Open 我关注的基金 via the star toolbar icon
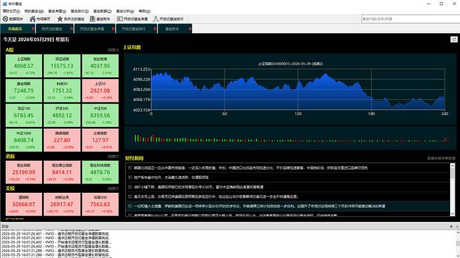This screenshot has width=460, height=258. pyautogui.click(x=60, y=19)
